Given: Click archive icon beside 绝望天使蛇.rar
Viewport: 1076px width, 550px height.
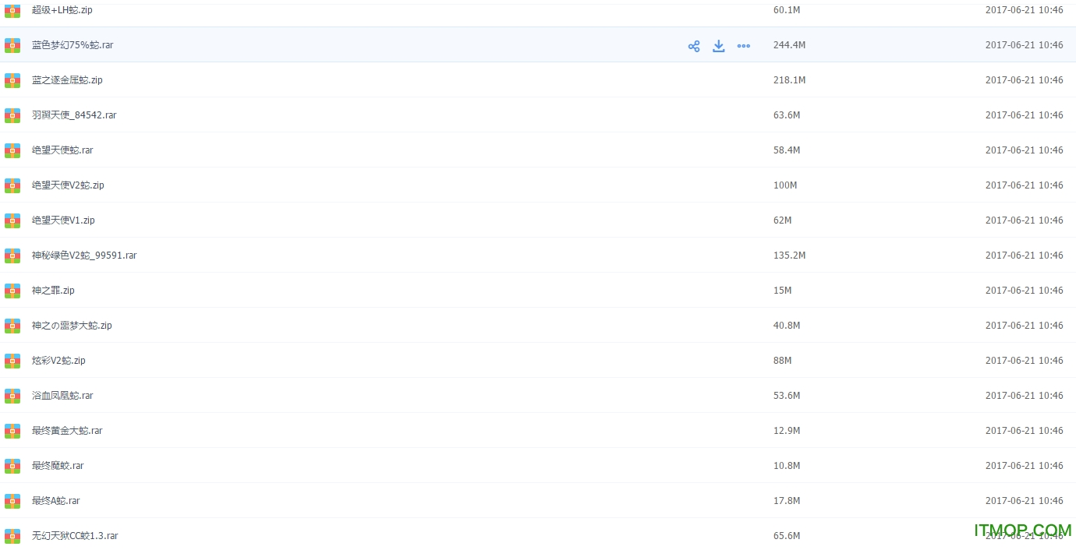Looking at the screenshot, I should click(12, 150).
